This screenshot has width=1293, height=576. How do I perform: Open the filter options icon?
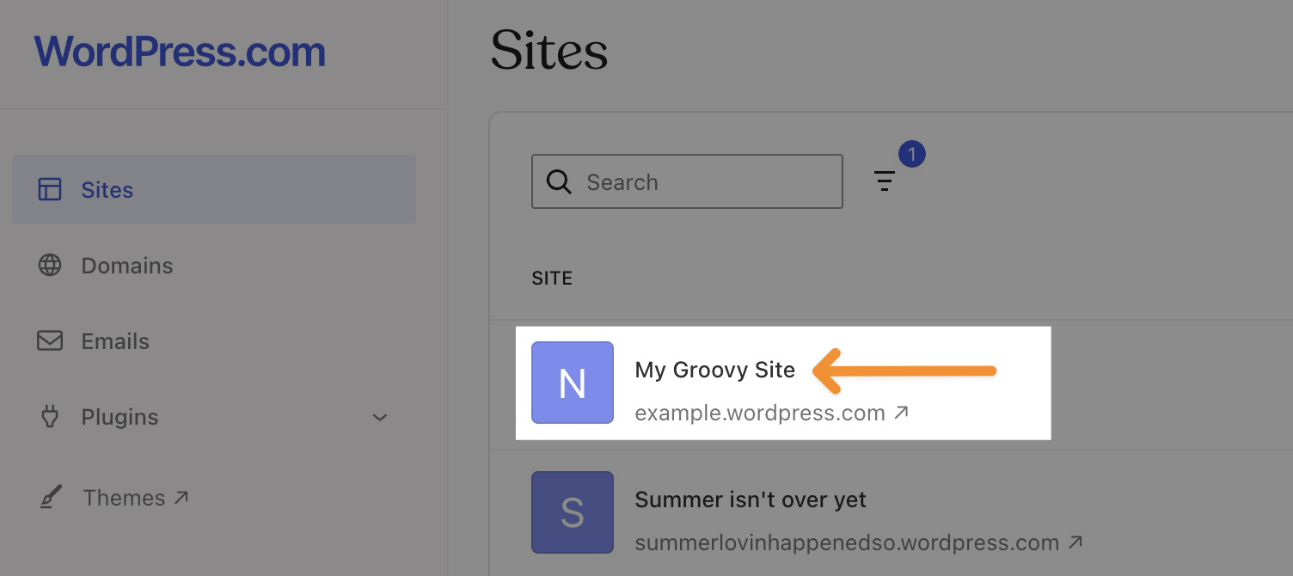(885, 181)
